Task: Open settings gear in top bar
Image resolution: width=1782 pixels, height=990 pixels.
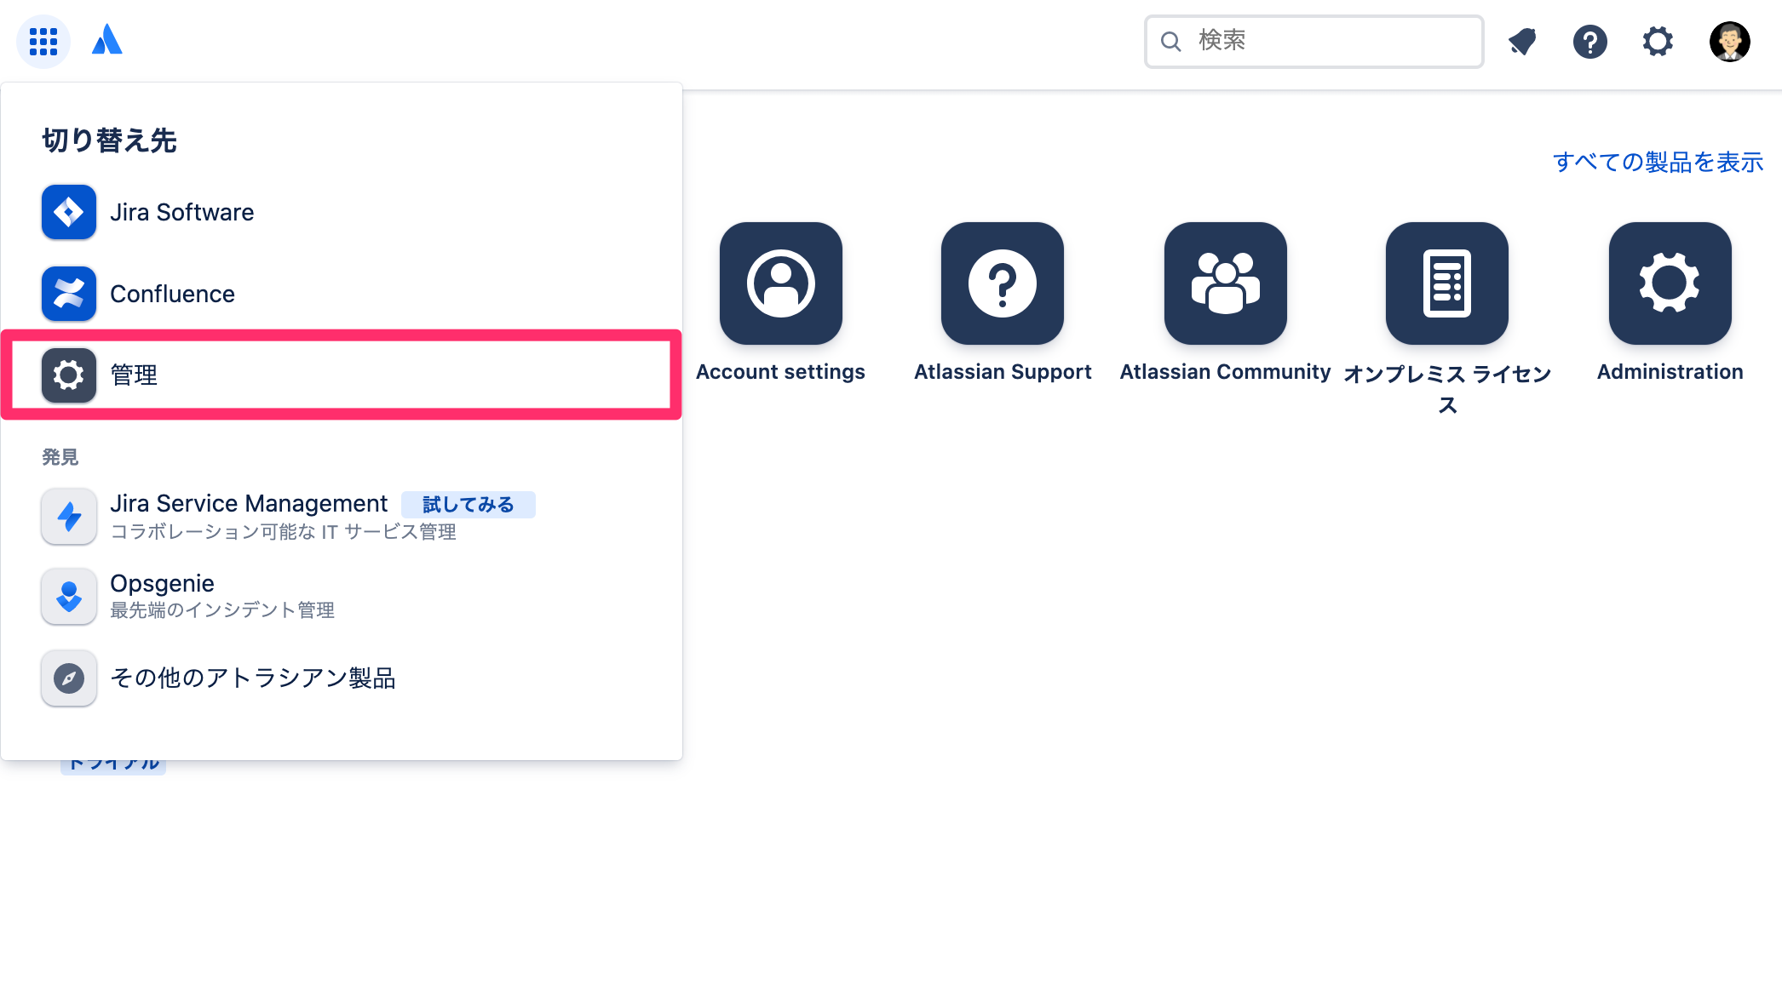Action: click(1658, 41)
